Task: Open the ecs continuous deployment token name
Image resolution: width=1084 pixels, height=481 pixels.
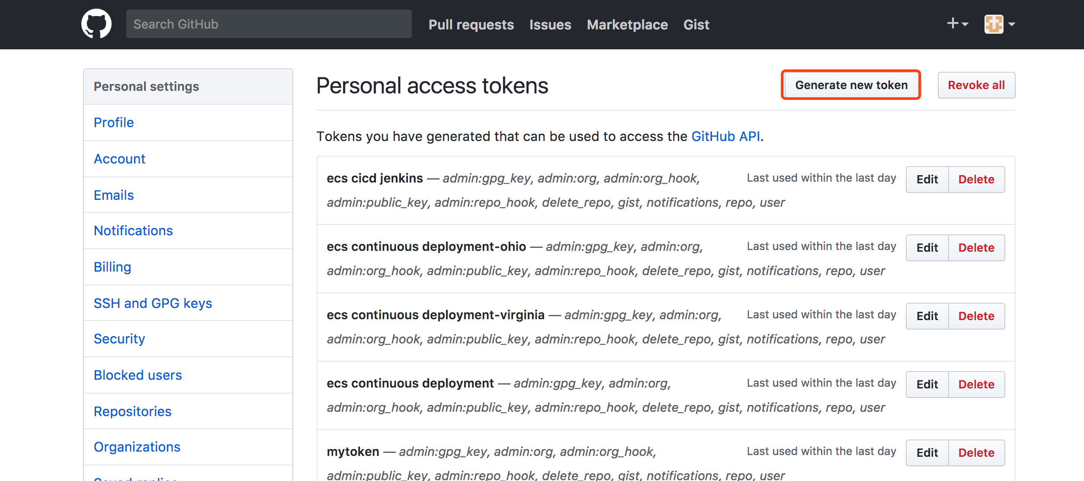Action: coord(410,383)
